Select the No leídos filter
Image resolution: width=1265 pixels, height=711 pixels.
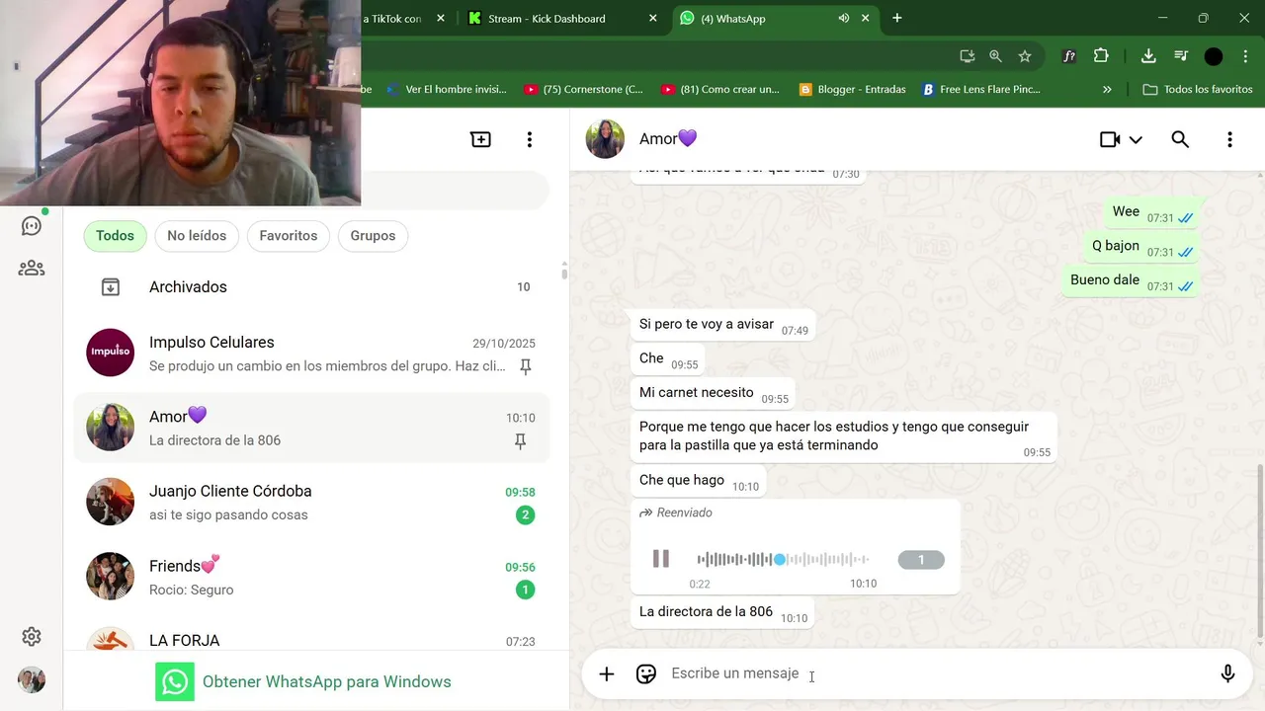pos(197,236)
